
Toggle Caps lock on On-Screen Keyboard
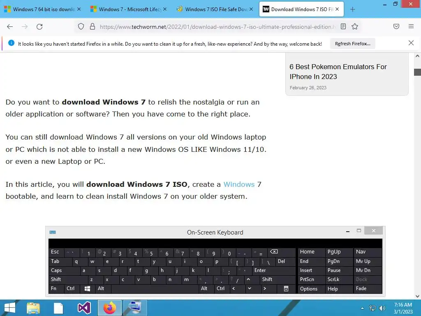[x=65, y=270]
